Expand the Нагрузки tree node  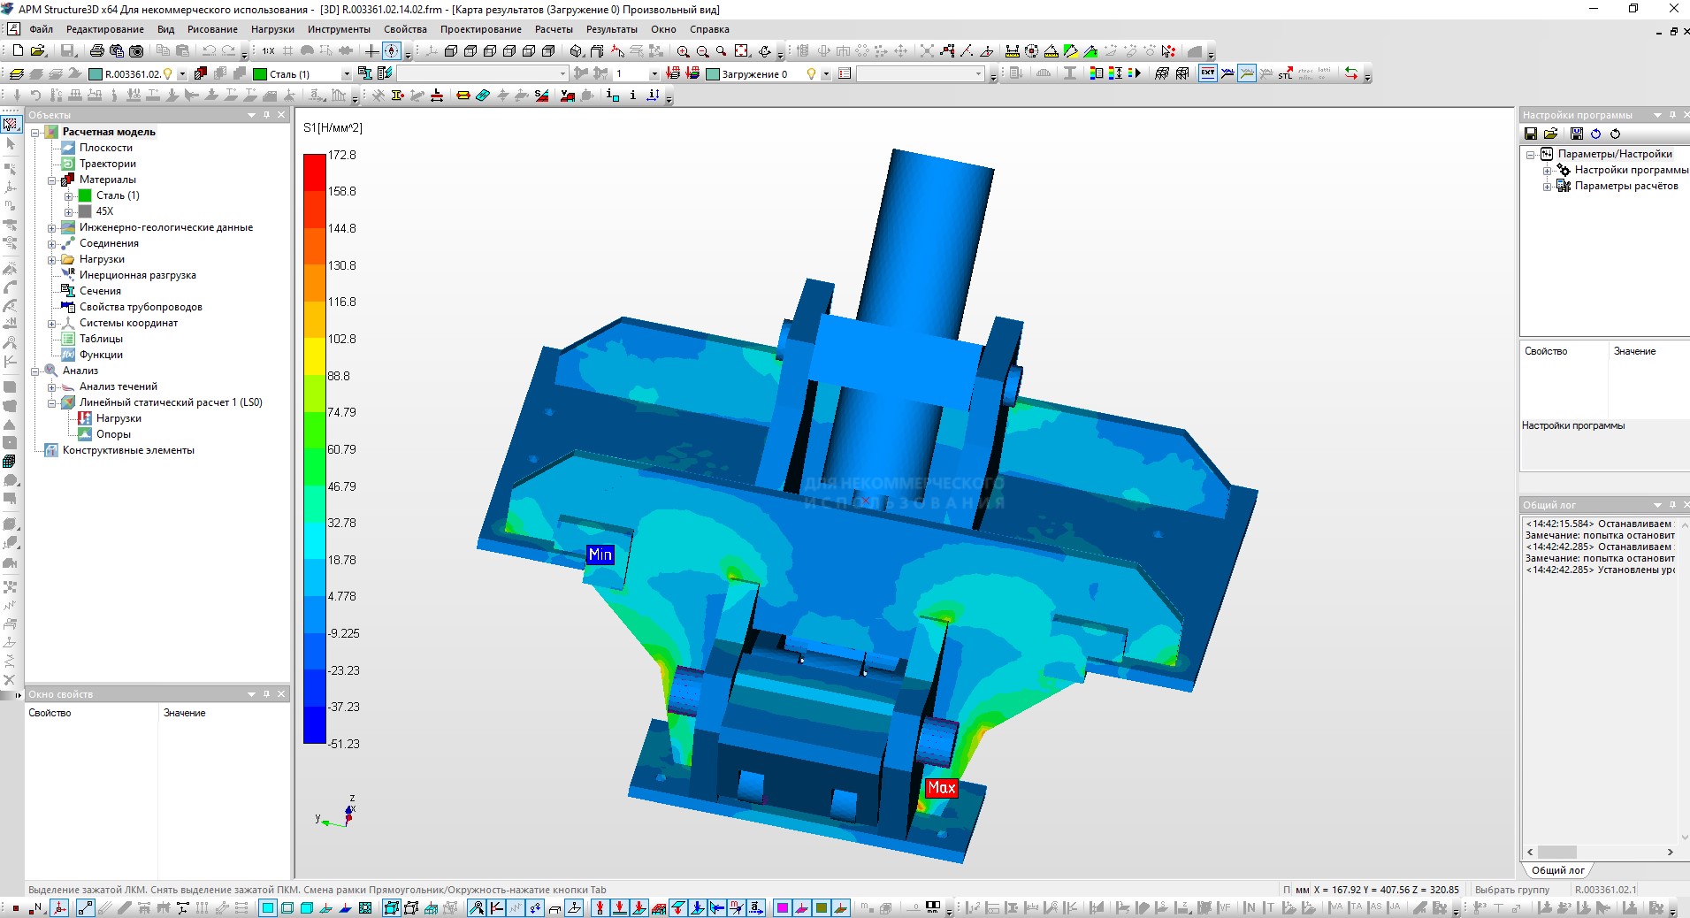tap(52, 259)
